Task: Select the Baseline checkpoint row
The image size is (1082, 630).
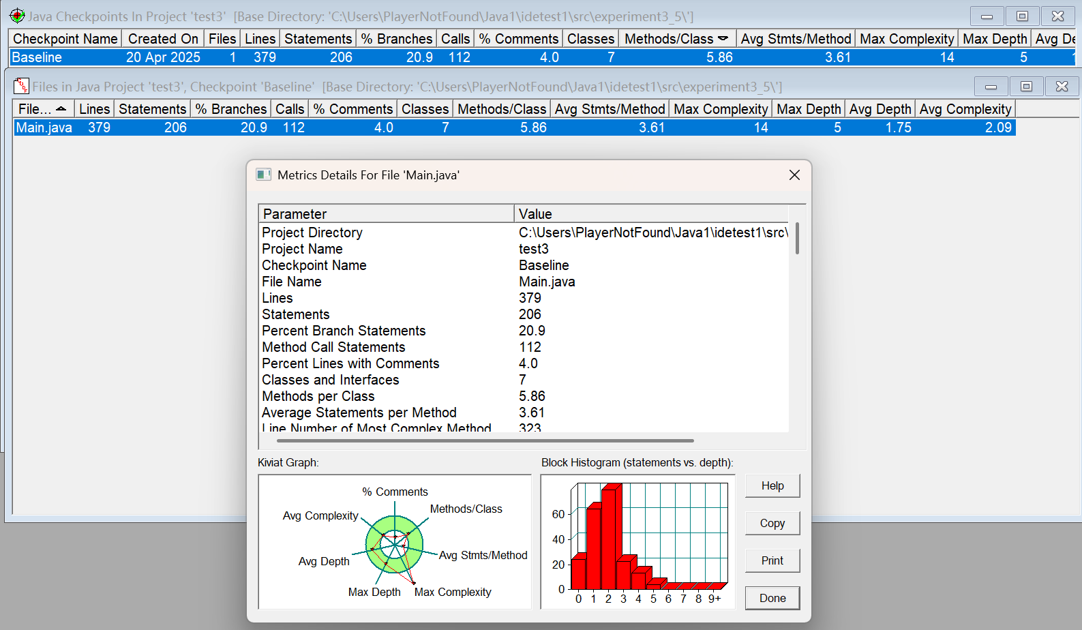Action: [x=541, y=57]
